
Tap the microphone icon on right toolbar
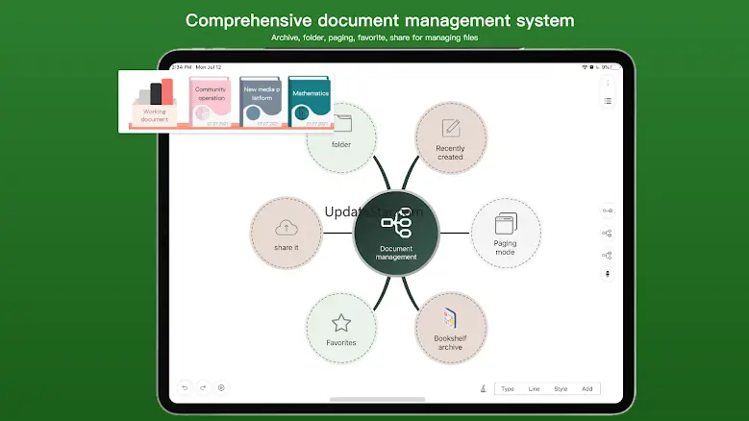point(608,274)
